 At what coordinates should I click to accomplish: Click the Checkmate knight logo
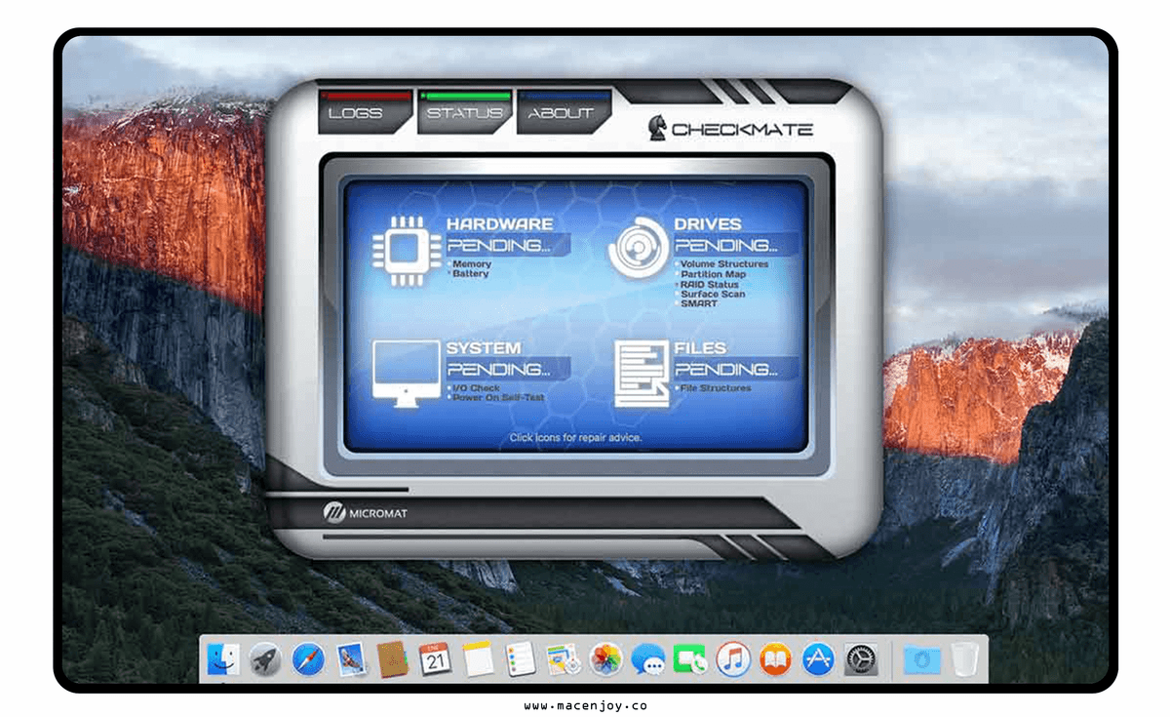coord(658,128)
